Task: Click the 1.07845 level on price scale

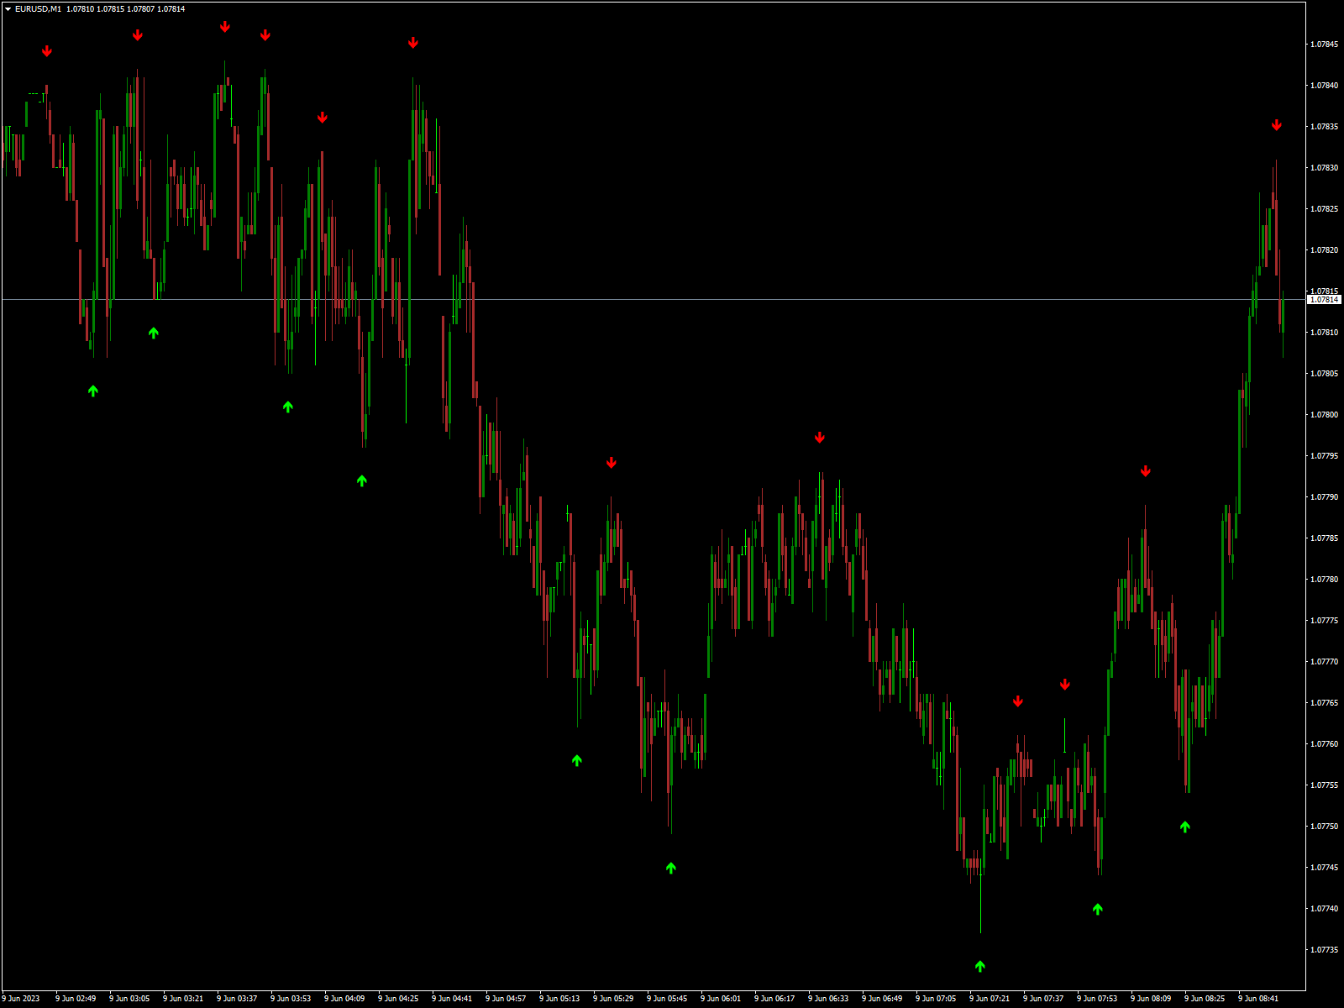Action: [x=1324, y=45]
